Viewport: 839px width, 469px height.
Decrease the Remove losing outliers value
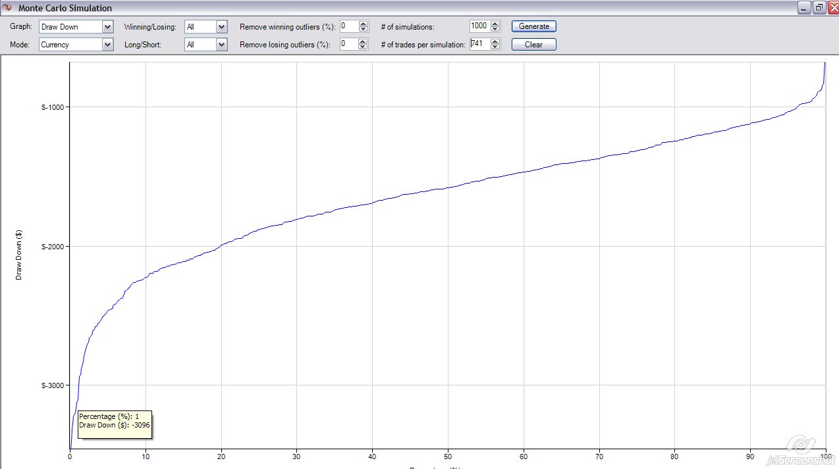click(363, 47)
